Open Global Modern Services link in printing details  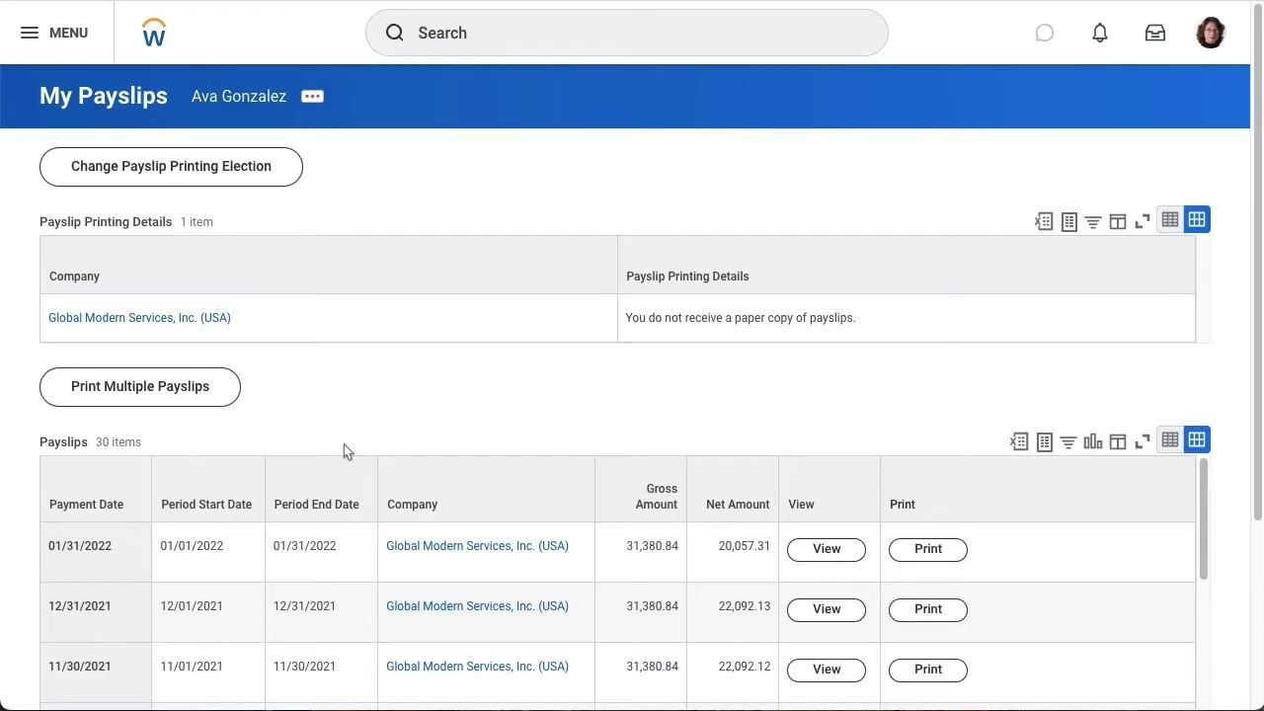(139, 318)
